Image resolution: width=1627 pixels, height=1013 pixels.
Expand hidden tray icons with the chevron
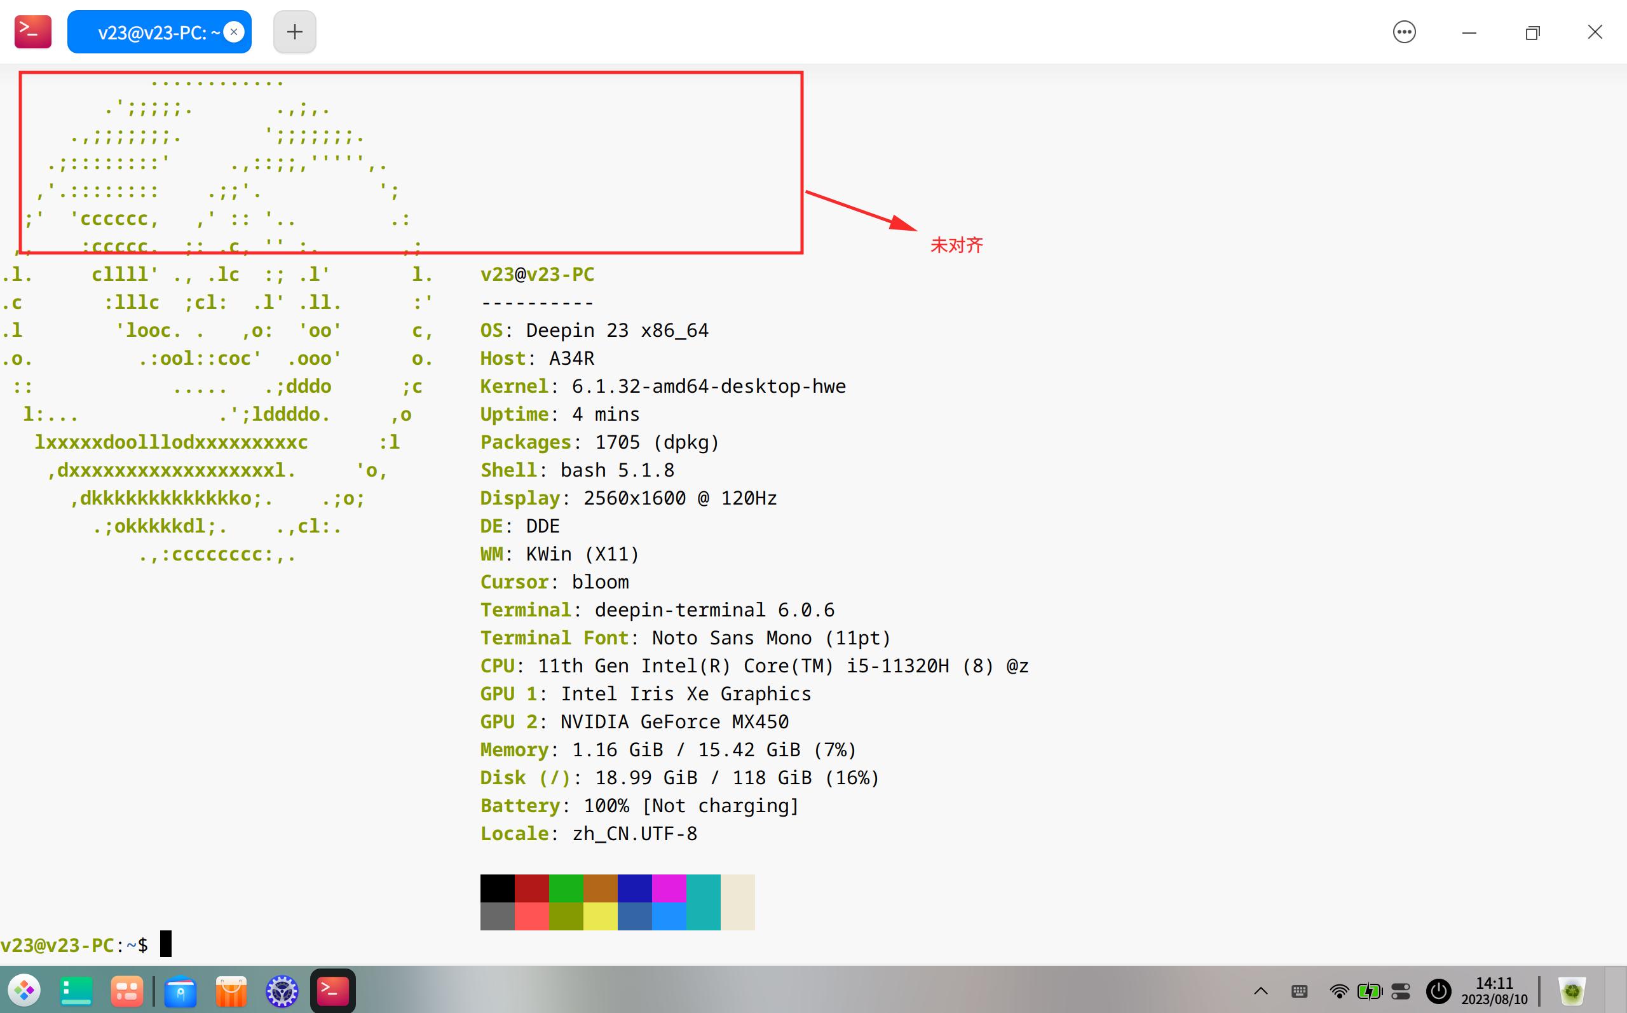click(1262, 991)
